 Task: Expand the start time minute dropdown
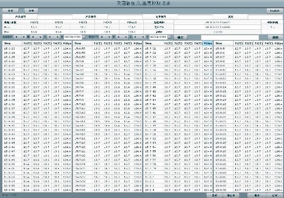click(x=41, y=37)
